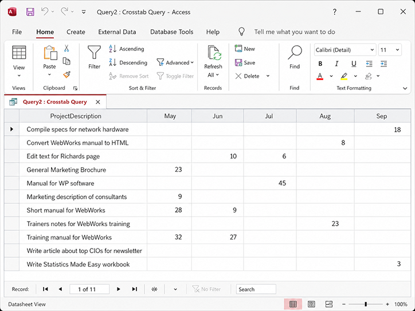Click the ProjectDescription column header
The height and width of the screenshot is (311, 415).
83,116
